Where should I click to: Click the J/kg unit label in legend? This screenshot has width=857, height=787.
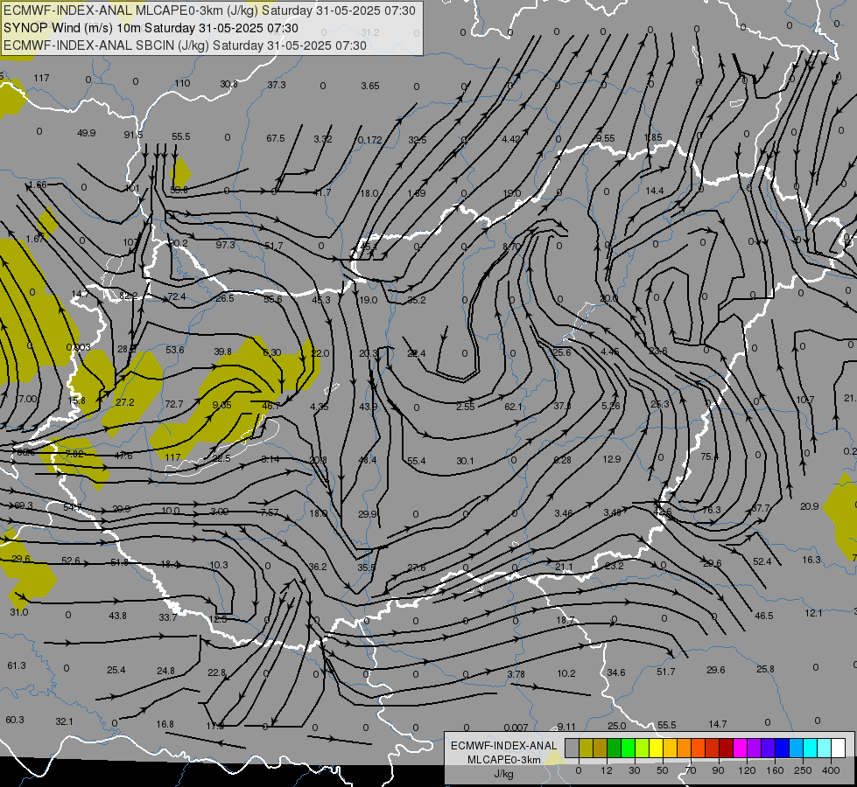[504, 774]
